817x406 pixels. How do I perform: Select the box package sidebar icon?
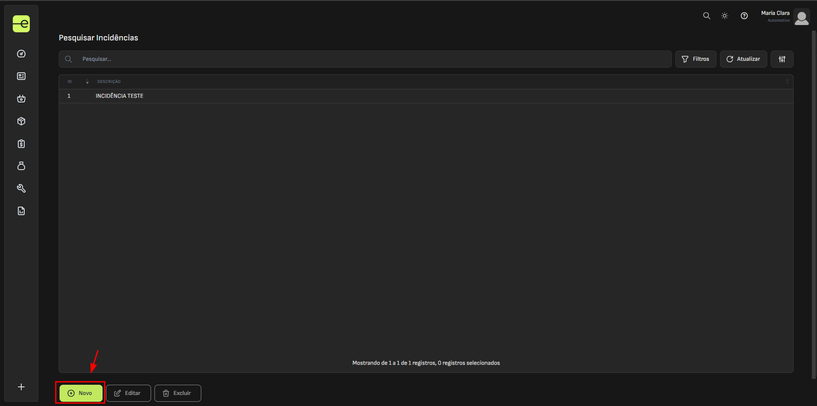click(21, 121)
